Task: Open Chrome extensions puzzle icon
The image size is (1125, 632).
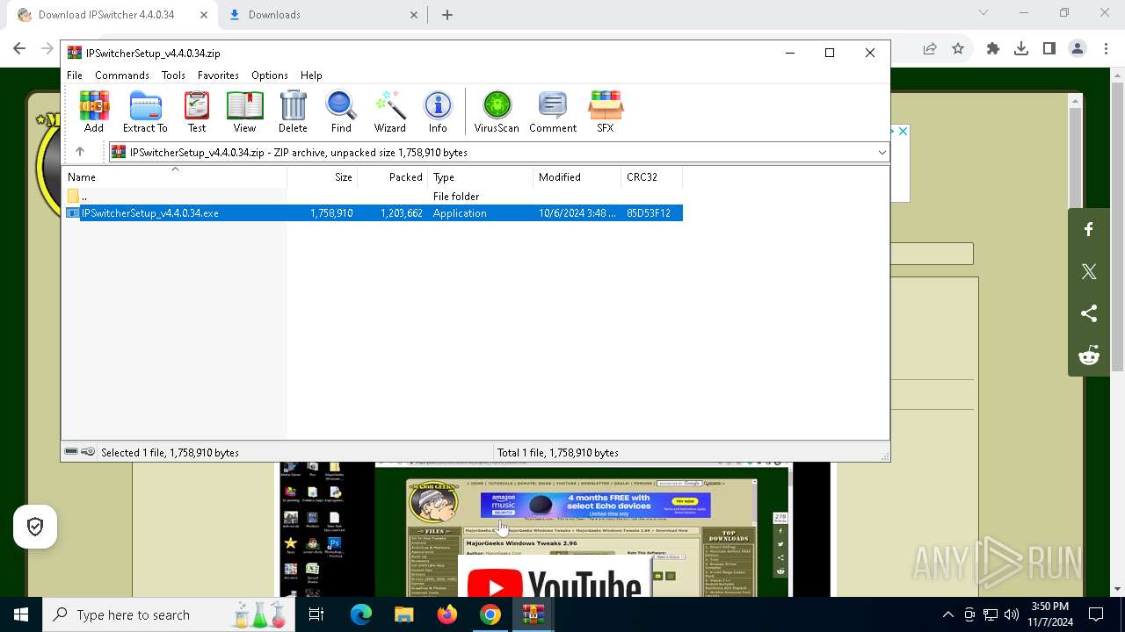Action: click(993, 49)
